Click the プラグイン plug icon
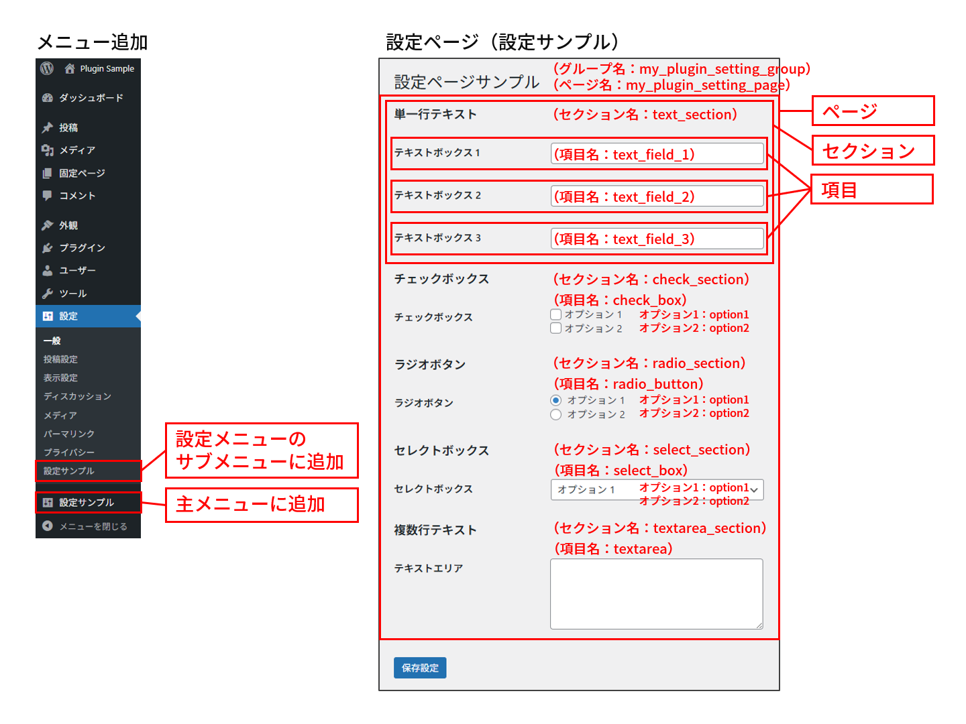The height and width of the screenshot is (724, 966). click(48, 248)
